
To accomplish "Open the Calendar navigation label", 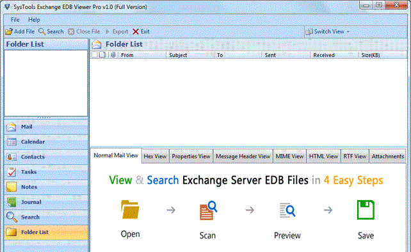I will coord(33,142).
